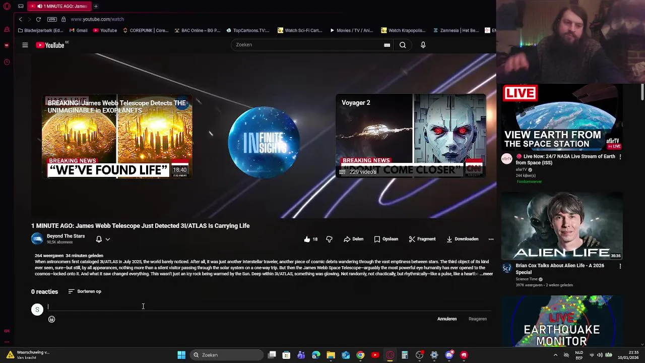645x363 pixels.
Task: Open Discord from taskbar
Action: click(449, 355)
